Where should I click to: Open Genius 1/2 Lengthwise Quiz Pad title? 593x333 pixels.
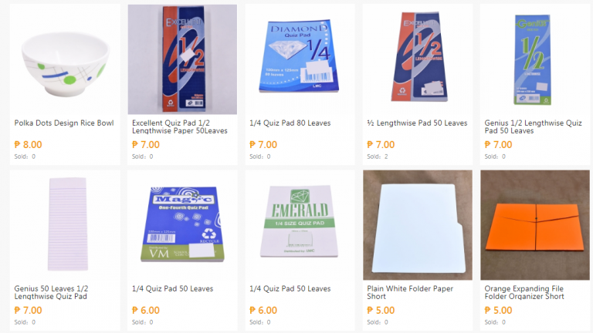point(533,127)
